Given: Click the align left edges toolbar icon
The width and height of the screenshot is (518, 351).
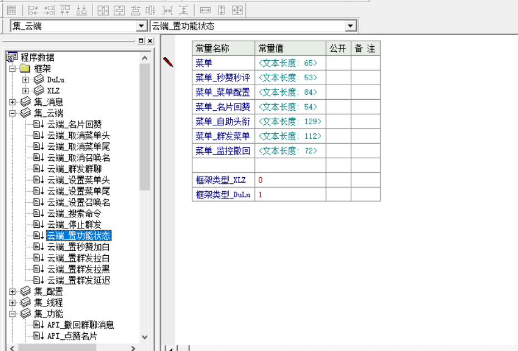Looking at the screenshot, I should (33, 10).
